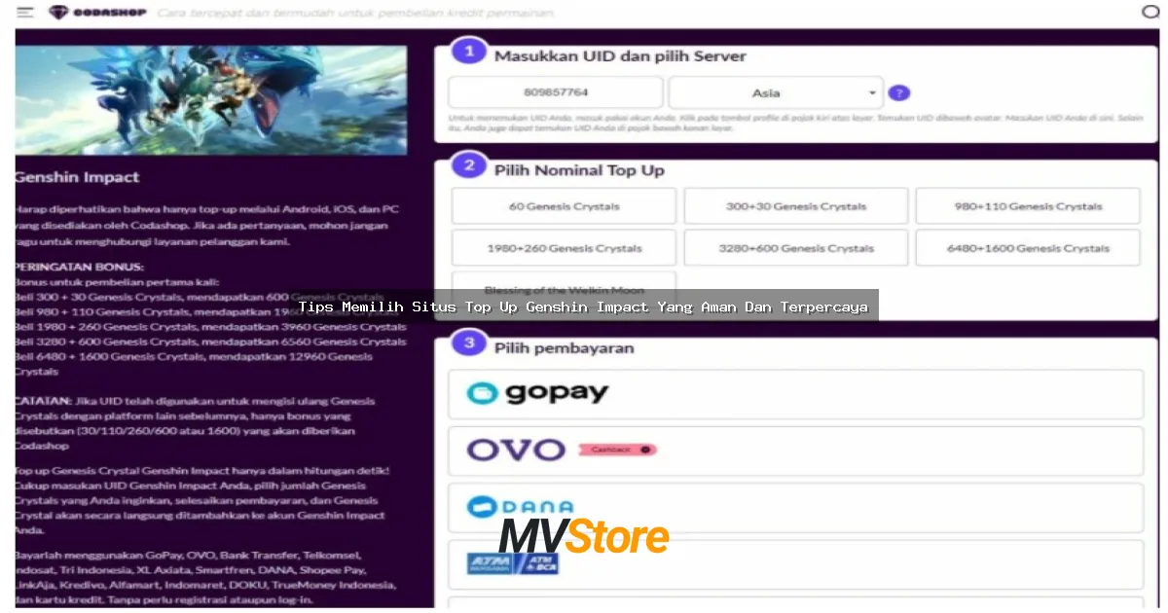Click the purple UID help question icon
The image size is (1168, 613).
899,93
